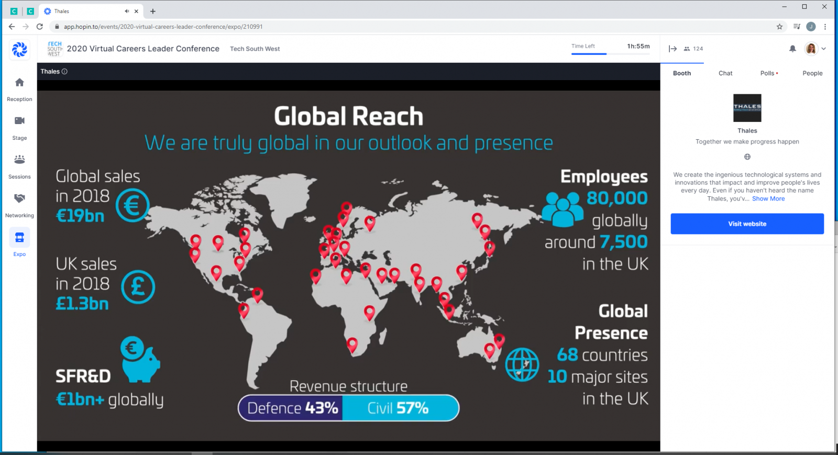838x455 pixels.
Task: Open the Chrome profile J icon
Action: (x=811, y=27)
